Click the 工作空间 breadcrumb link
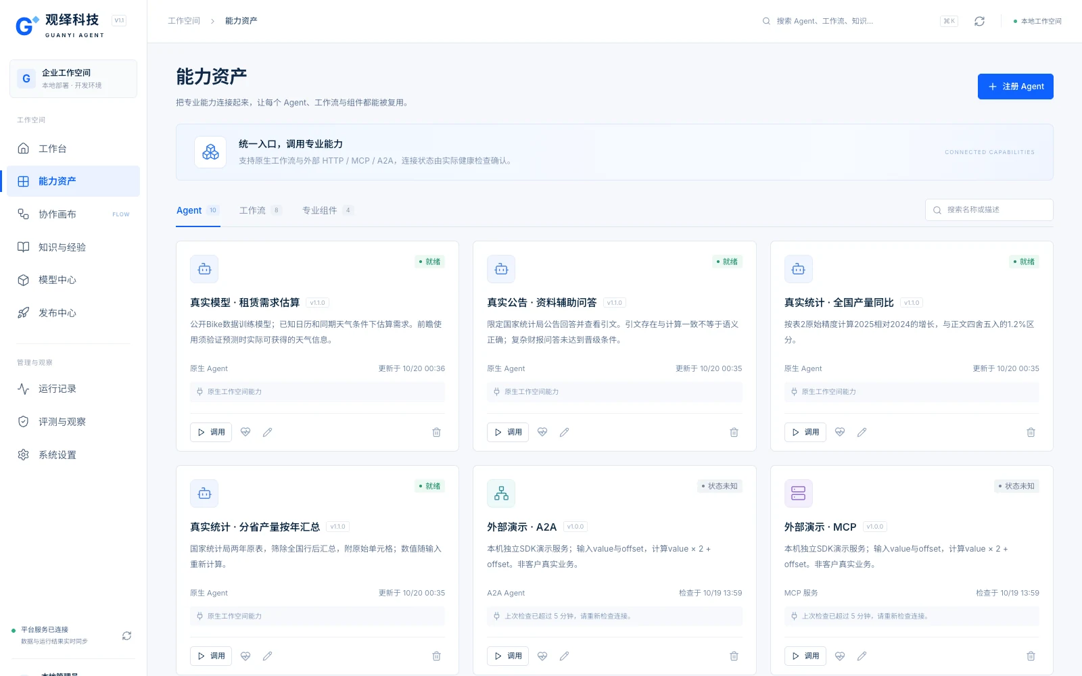Screen dimensions: 1082x676 click(x=184, y=21)
